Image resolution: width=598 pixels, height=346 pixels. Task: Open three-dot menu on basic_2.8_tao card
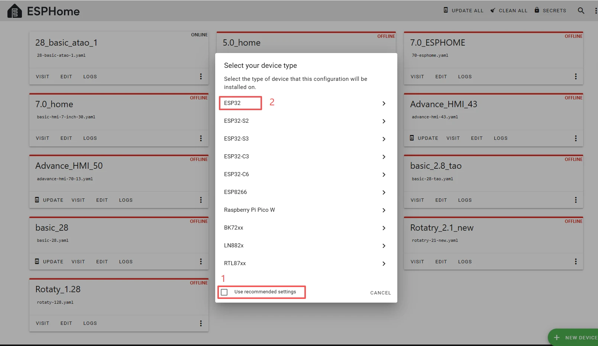tap(576, 200)
